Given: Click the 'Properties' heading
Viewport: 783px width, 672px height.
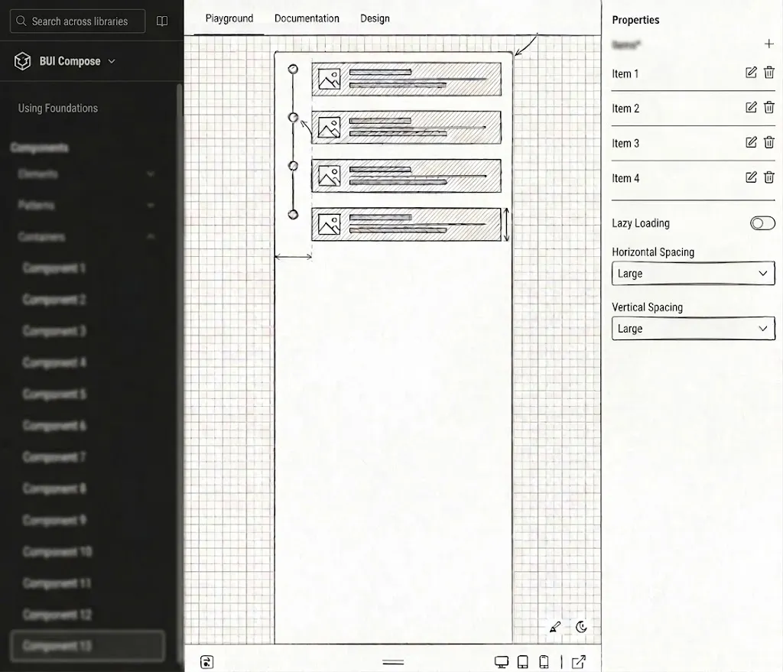Looking at the screenshot, I should (x=635, y=20).
